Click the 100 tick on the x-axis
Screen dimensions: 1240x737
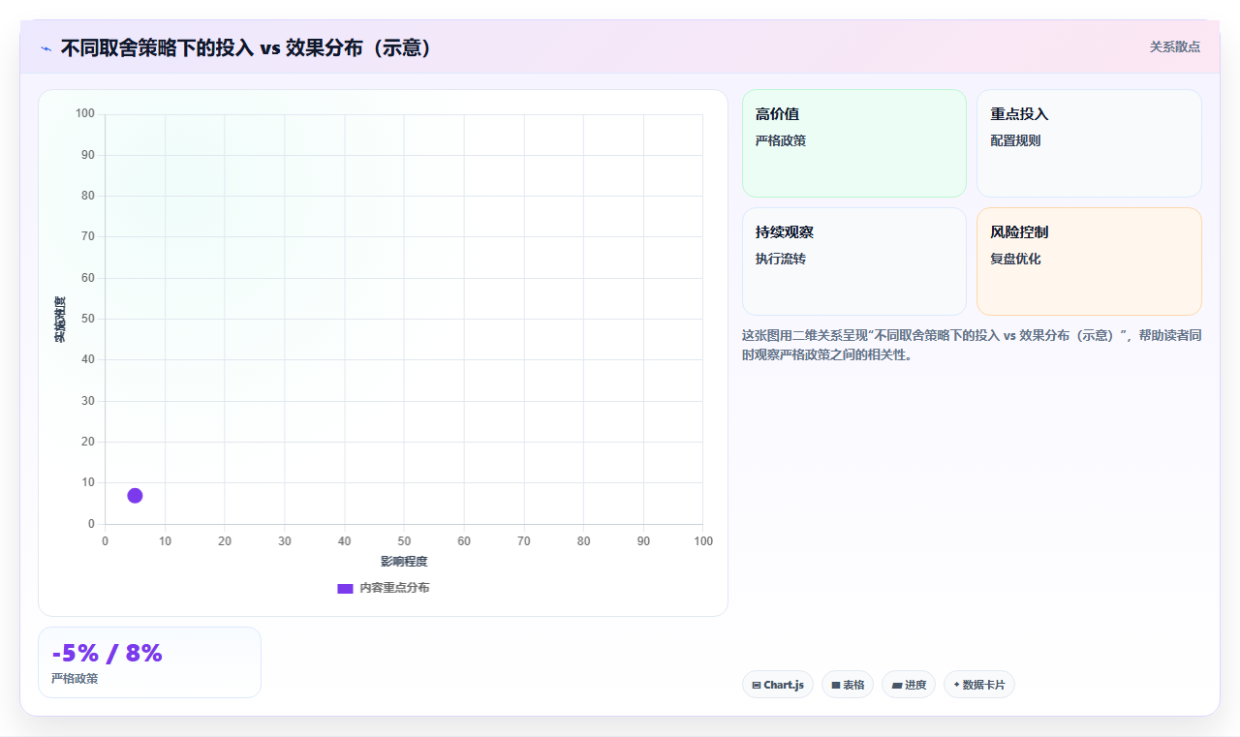(x=703, y=541)
